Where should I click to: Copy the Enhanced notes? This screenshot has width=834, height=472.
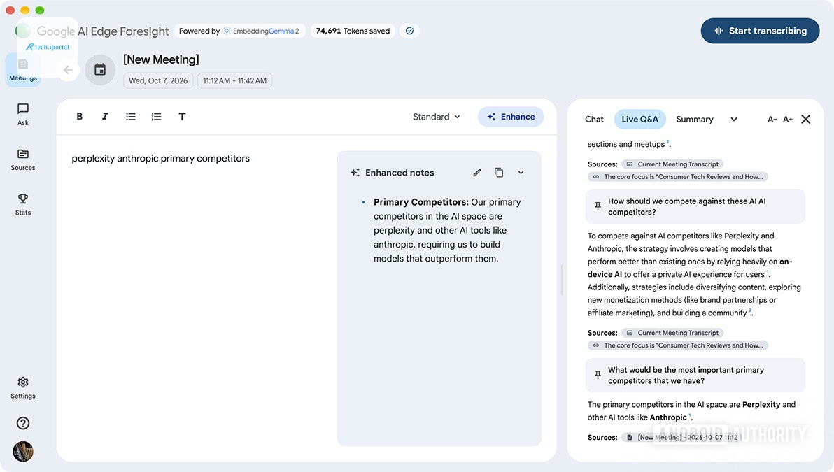499,172
